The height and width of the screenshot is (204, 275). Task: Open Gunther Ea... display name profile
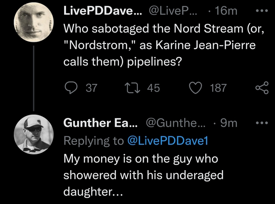[101, 123]
